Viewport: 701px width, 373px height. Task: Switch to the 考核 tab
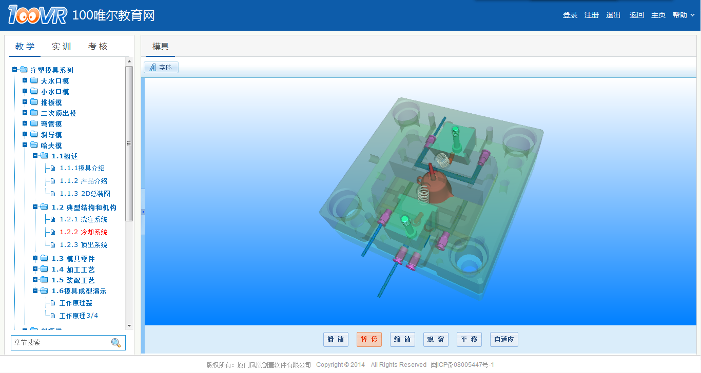click(x=98, y=47)
